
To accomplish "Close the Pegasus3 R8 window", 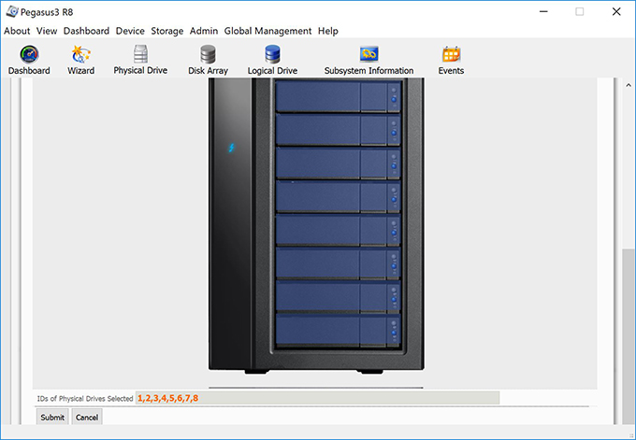I will point(616,12).
